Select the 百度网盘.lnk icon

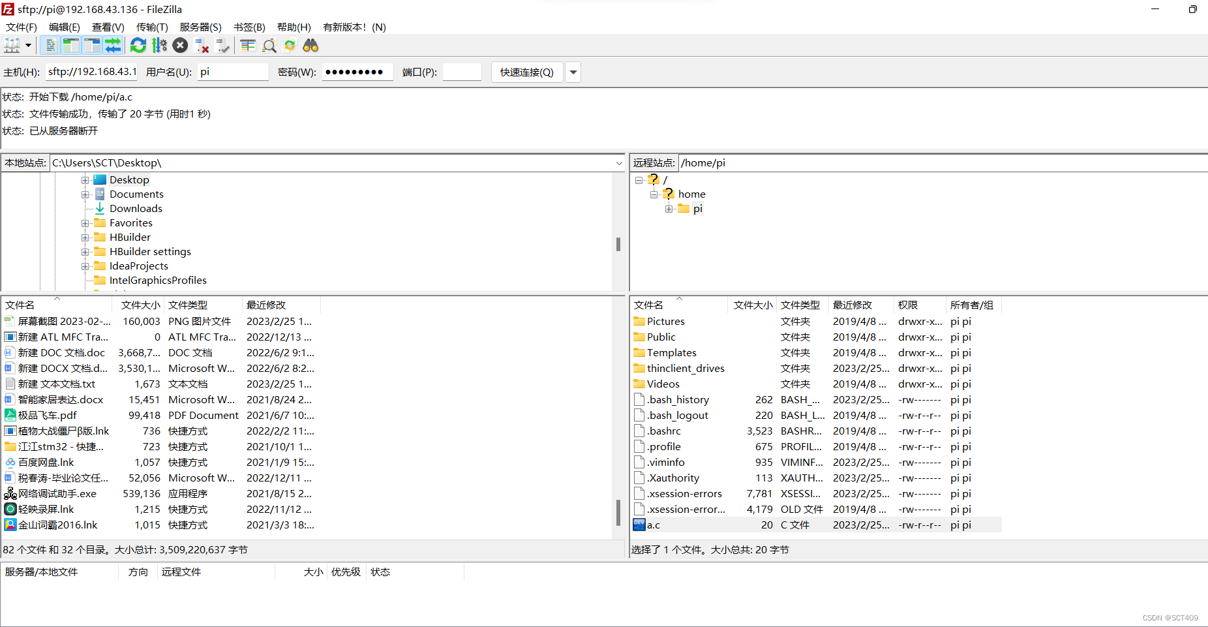coord(10,463)
